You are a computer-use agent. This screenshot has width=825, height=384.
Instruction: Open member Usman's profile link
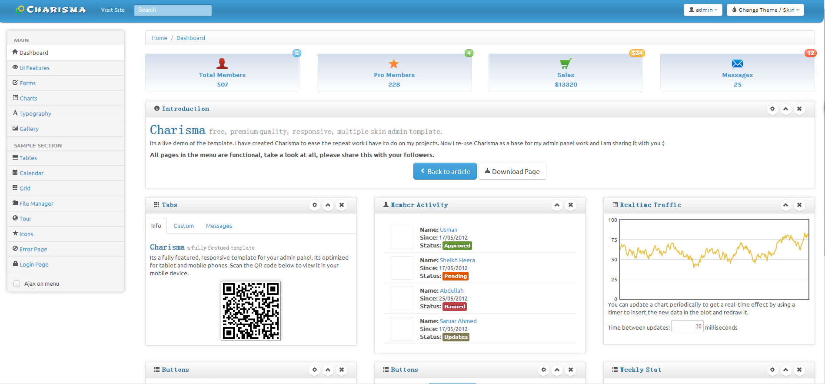(449, 230)
